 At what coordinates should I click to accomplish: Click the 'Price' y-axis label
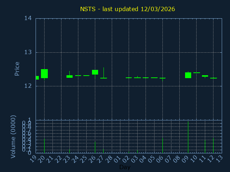(17, 68)
